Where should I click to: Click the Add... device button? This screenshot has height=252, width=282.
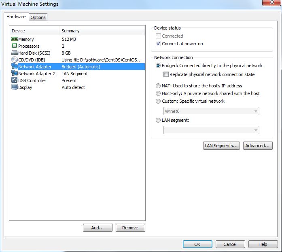point(98,228)
